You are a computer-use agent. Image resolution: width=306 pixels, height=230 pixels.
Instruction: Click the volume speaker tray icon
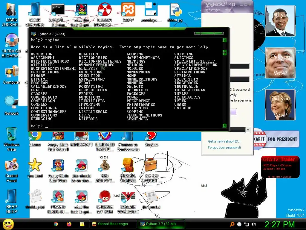(253, 224)
